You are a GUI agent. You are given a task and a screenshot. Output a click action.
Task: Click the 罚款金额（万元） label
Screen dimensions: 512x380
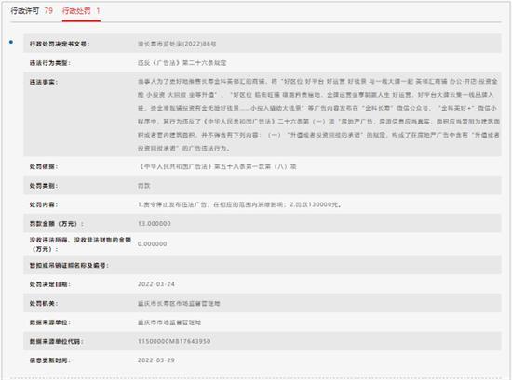56,224
